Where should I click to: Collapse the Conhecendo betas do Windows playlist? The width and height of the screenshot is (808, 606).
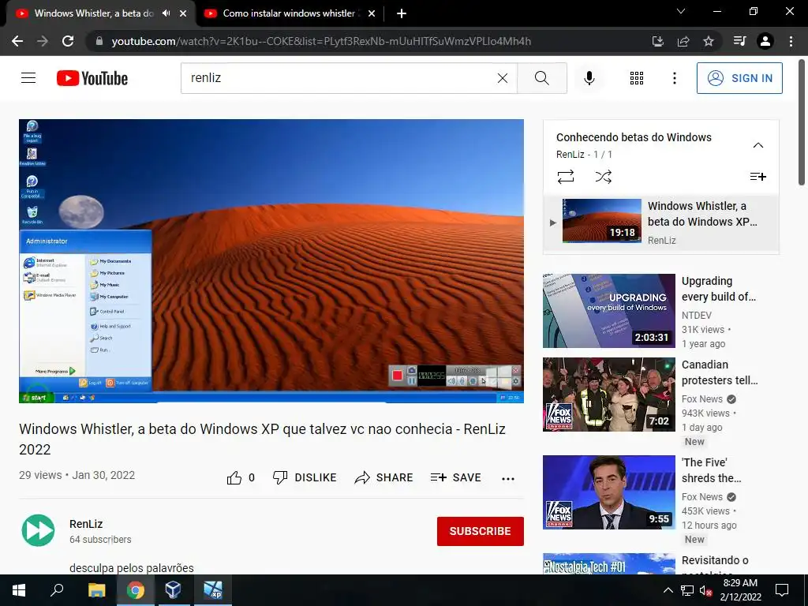758,145
